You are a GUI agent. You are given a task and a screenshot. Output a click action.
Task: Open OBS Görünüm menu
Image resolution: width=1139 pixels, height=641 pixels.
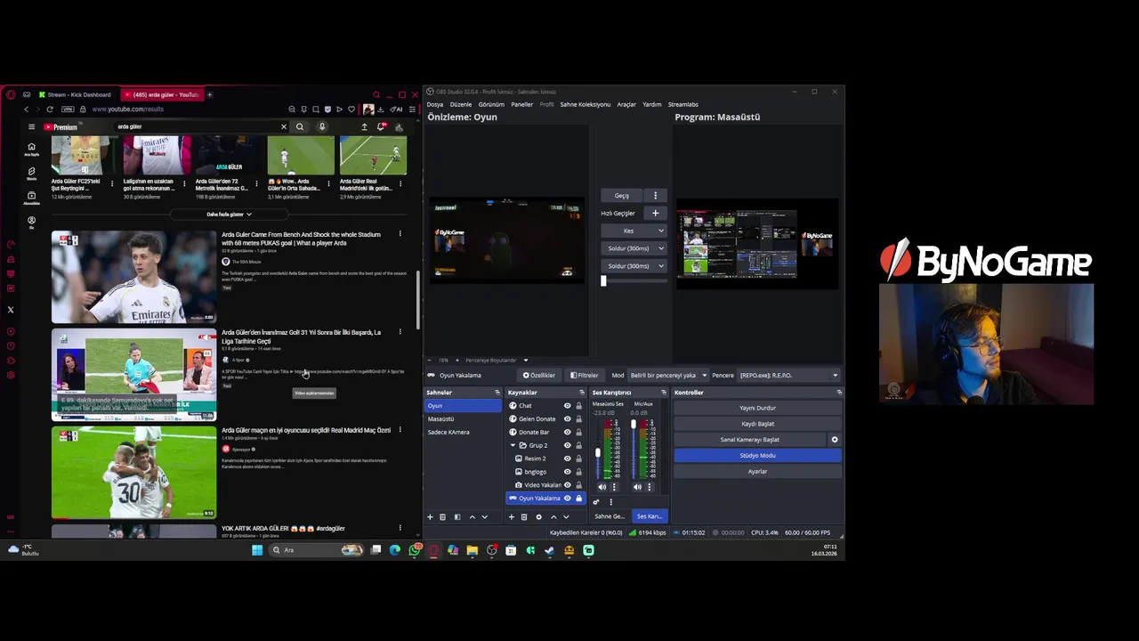click(x=491, y=104)
